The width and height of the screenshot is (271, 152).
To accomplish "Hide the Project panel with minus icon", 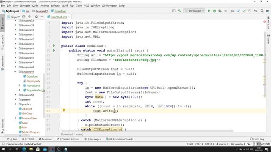I will click(42, 17).
